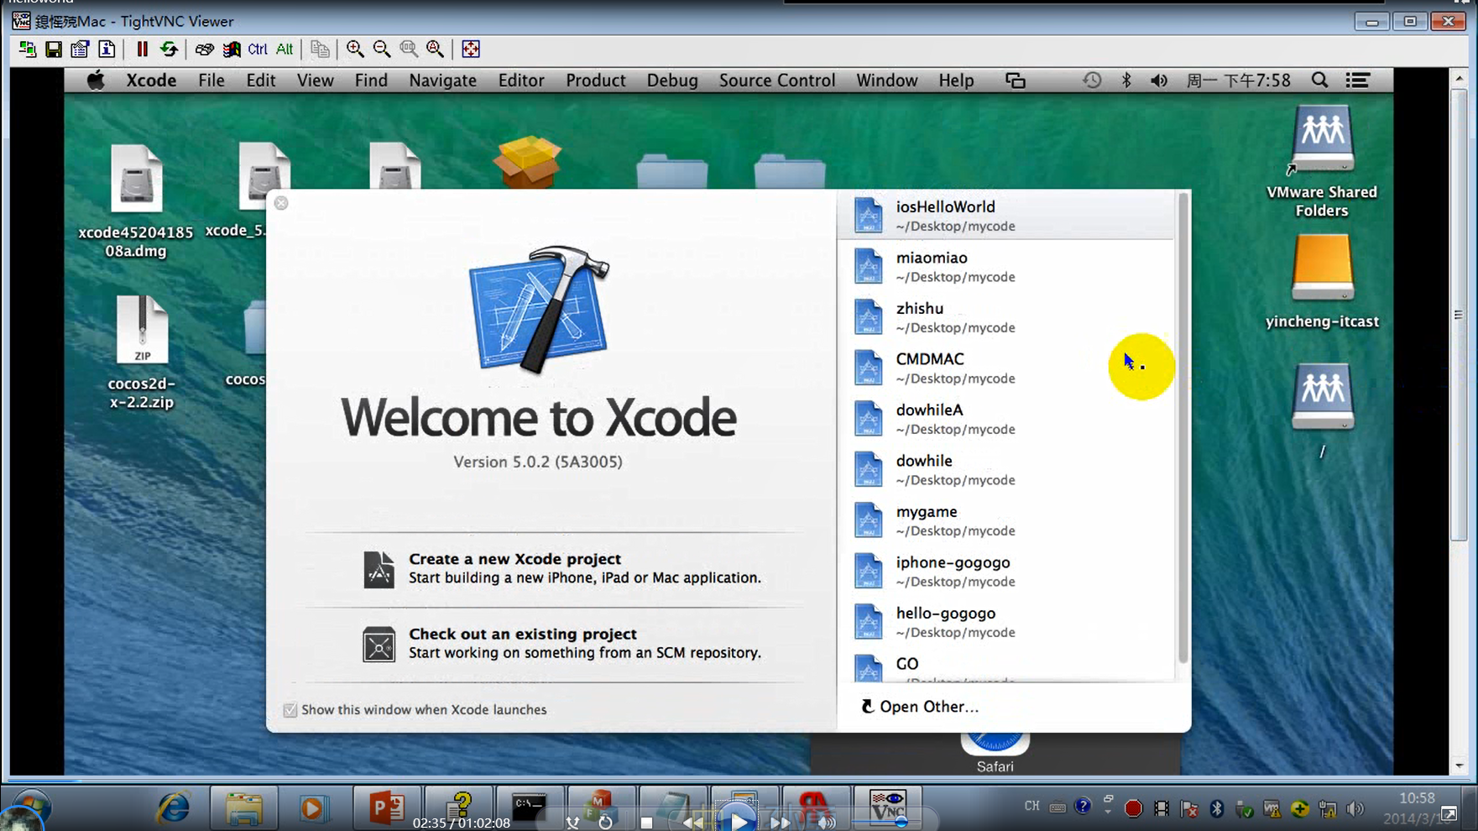The height and width of the screenshot is (831, 1478).
Task: Open the Product menu
Action: (x=596, y=81)
